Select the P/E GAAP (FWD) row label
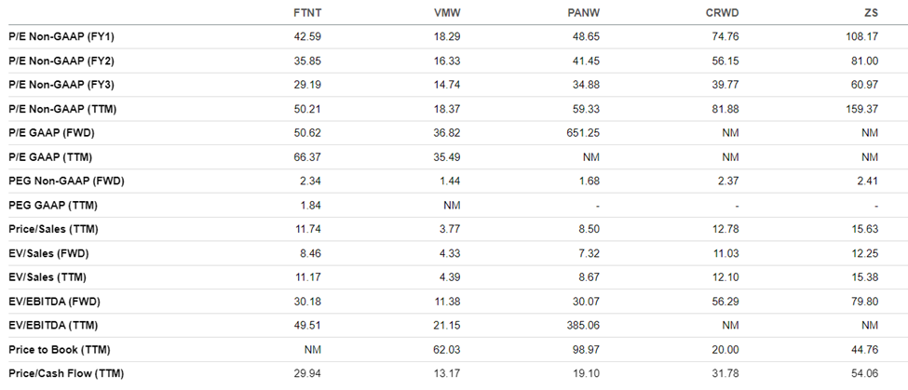 pyautogui.click(x=51, y=133)
